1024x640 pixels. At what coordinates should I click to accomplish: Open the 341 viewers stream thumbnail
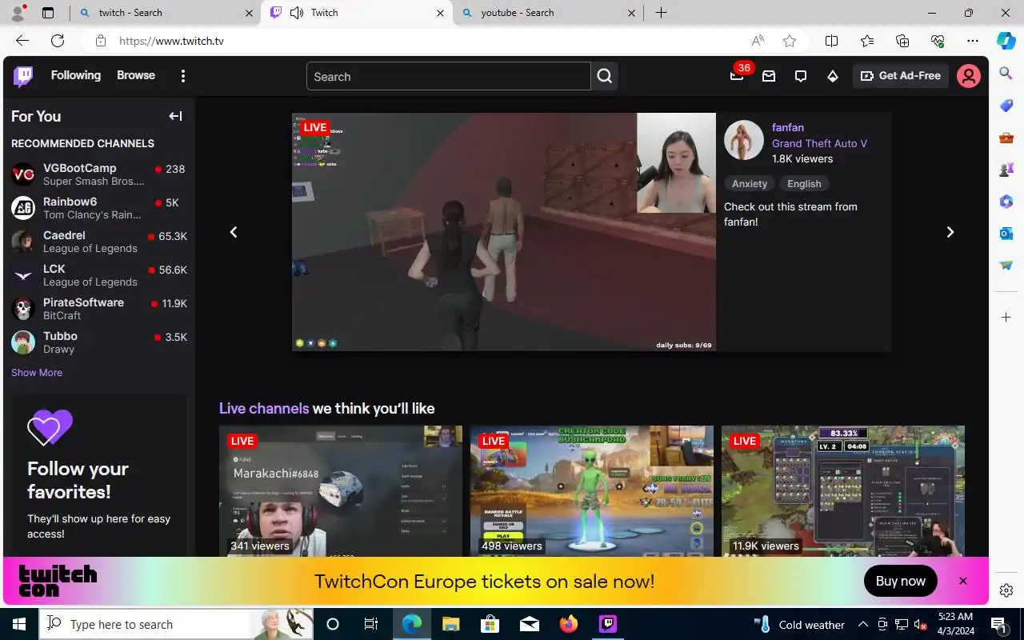341,491
